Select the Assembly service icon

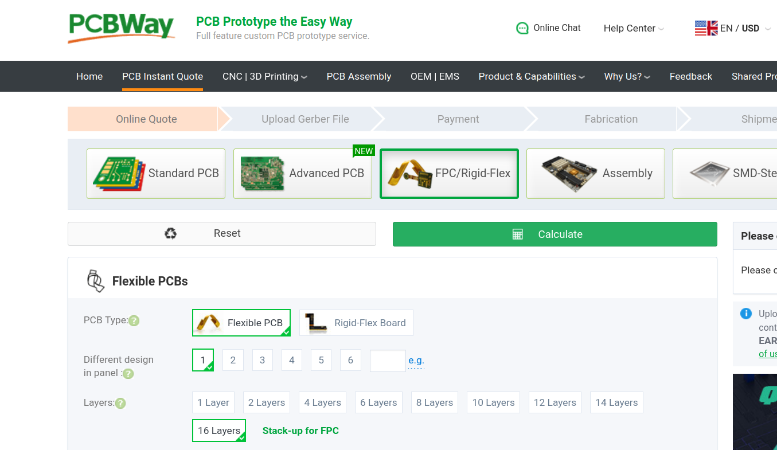pos(595,173)
